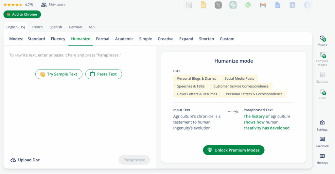Select the Academic mode

[x=124, y=39]
